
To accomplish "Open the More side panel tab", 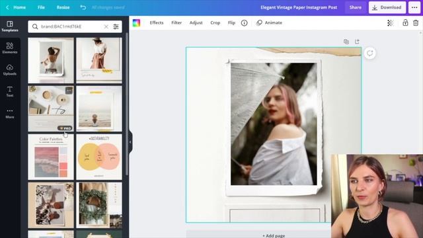I will pyautogui.click(x=10, y=113).
